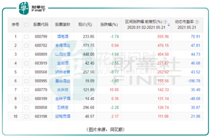Image resolution: width=211 pixels, height=138 pixels.
Task: Click help icon beside 动态市盈率 header
Action: point(197,22)
